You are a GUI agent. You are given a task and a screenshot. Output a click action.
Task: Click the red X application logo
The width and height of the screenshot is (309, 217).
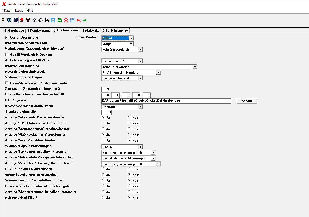coord(4,4)
